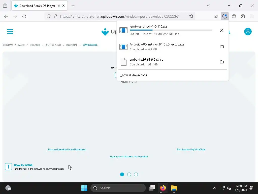Go to WINDOWS breadcrumb
This screenshot has height=194, width=258.
8,45
